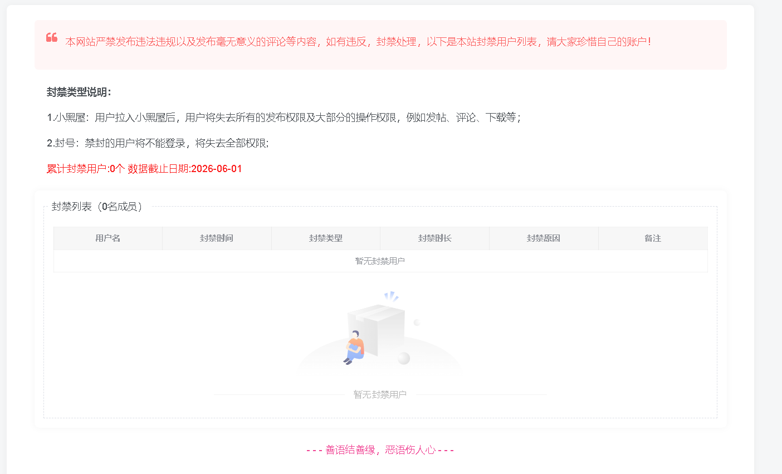Click the 封禁类型说明 heading
Viewport: 782px width, 474px height.
tap(79, 92)
